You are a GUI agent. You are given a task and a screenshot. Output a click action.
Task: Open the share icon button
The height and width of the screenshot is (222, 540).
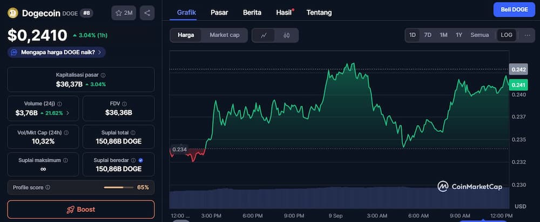147,13
